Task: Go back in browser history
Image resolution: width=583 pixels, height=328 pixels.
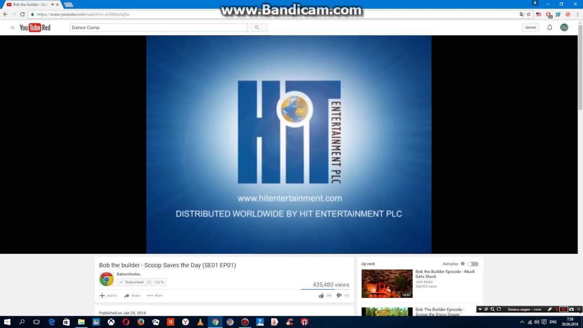Action: [5, 14]
